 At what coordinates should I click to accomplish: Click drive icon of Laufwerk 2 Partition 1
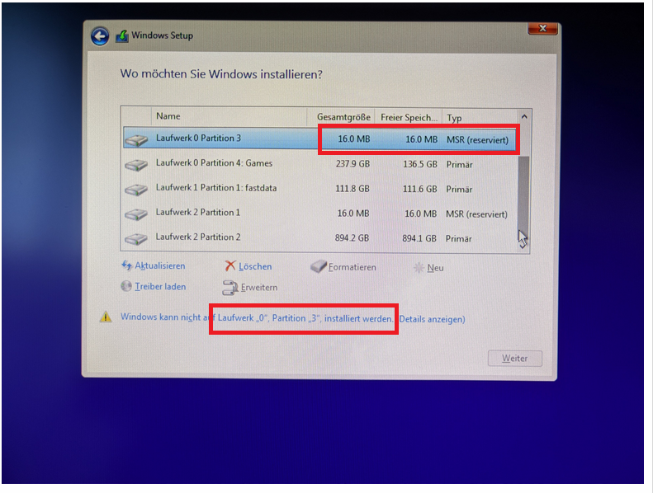(x=136, y=214)
